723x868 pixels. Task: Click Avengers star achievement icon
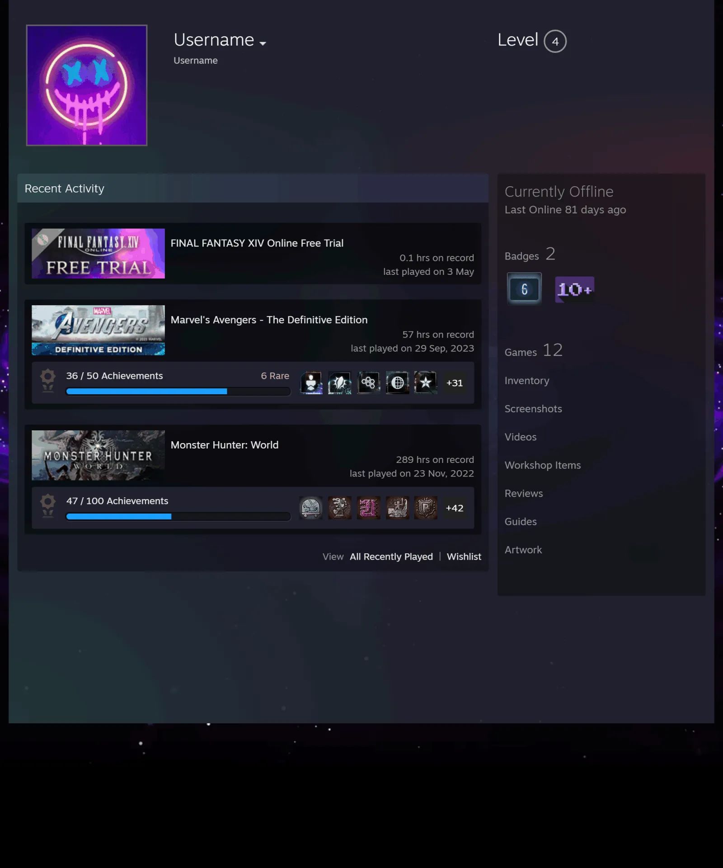[x=426, y=383]
